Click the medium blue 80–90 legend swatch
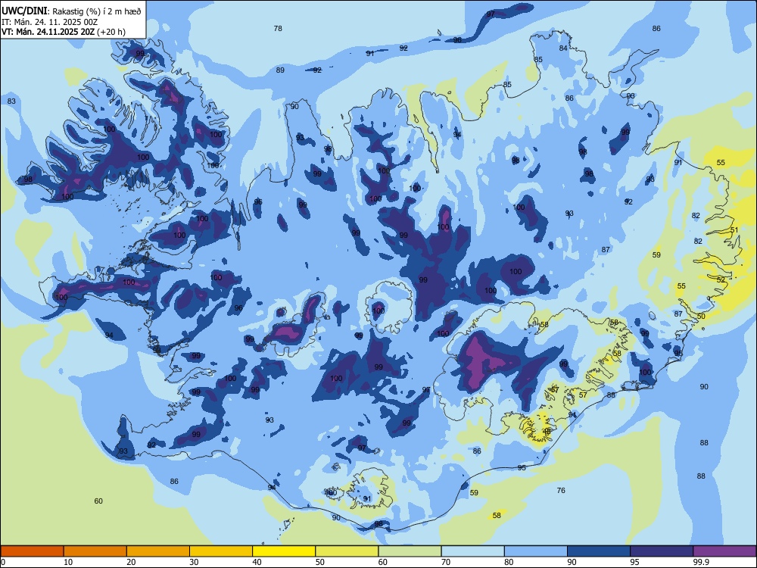This screenshot has width=757, height=568. point(536,551)
